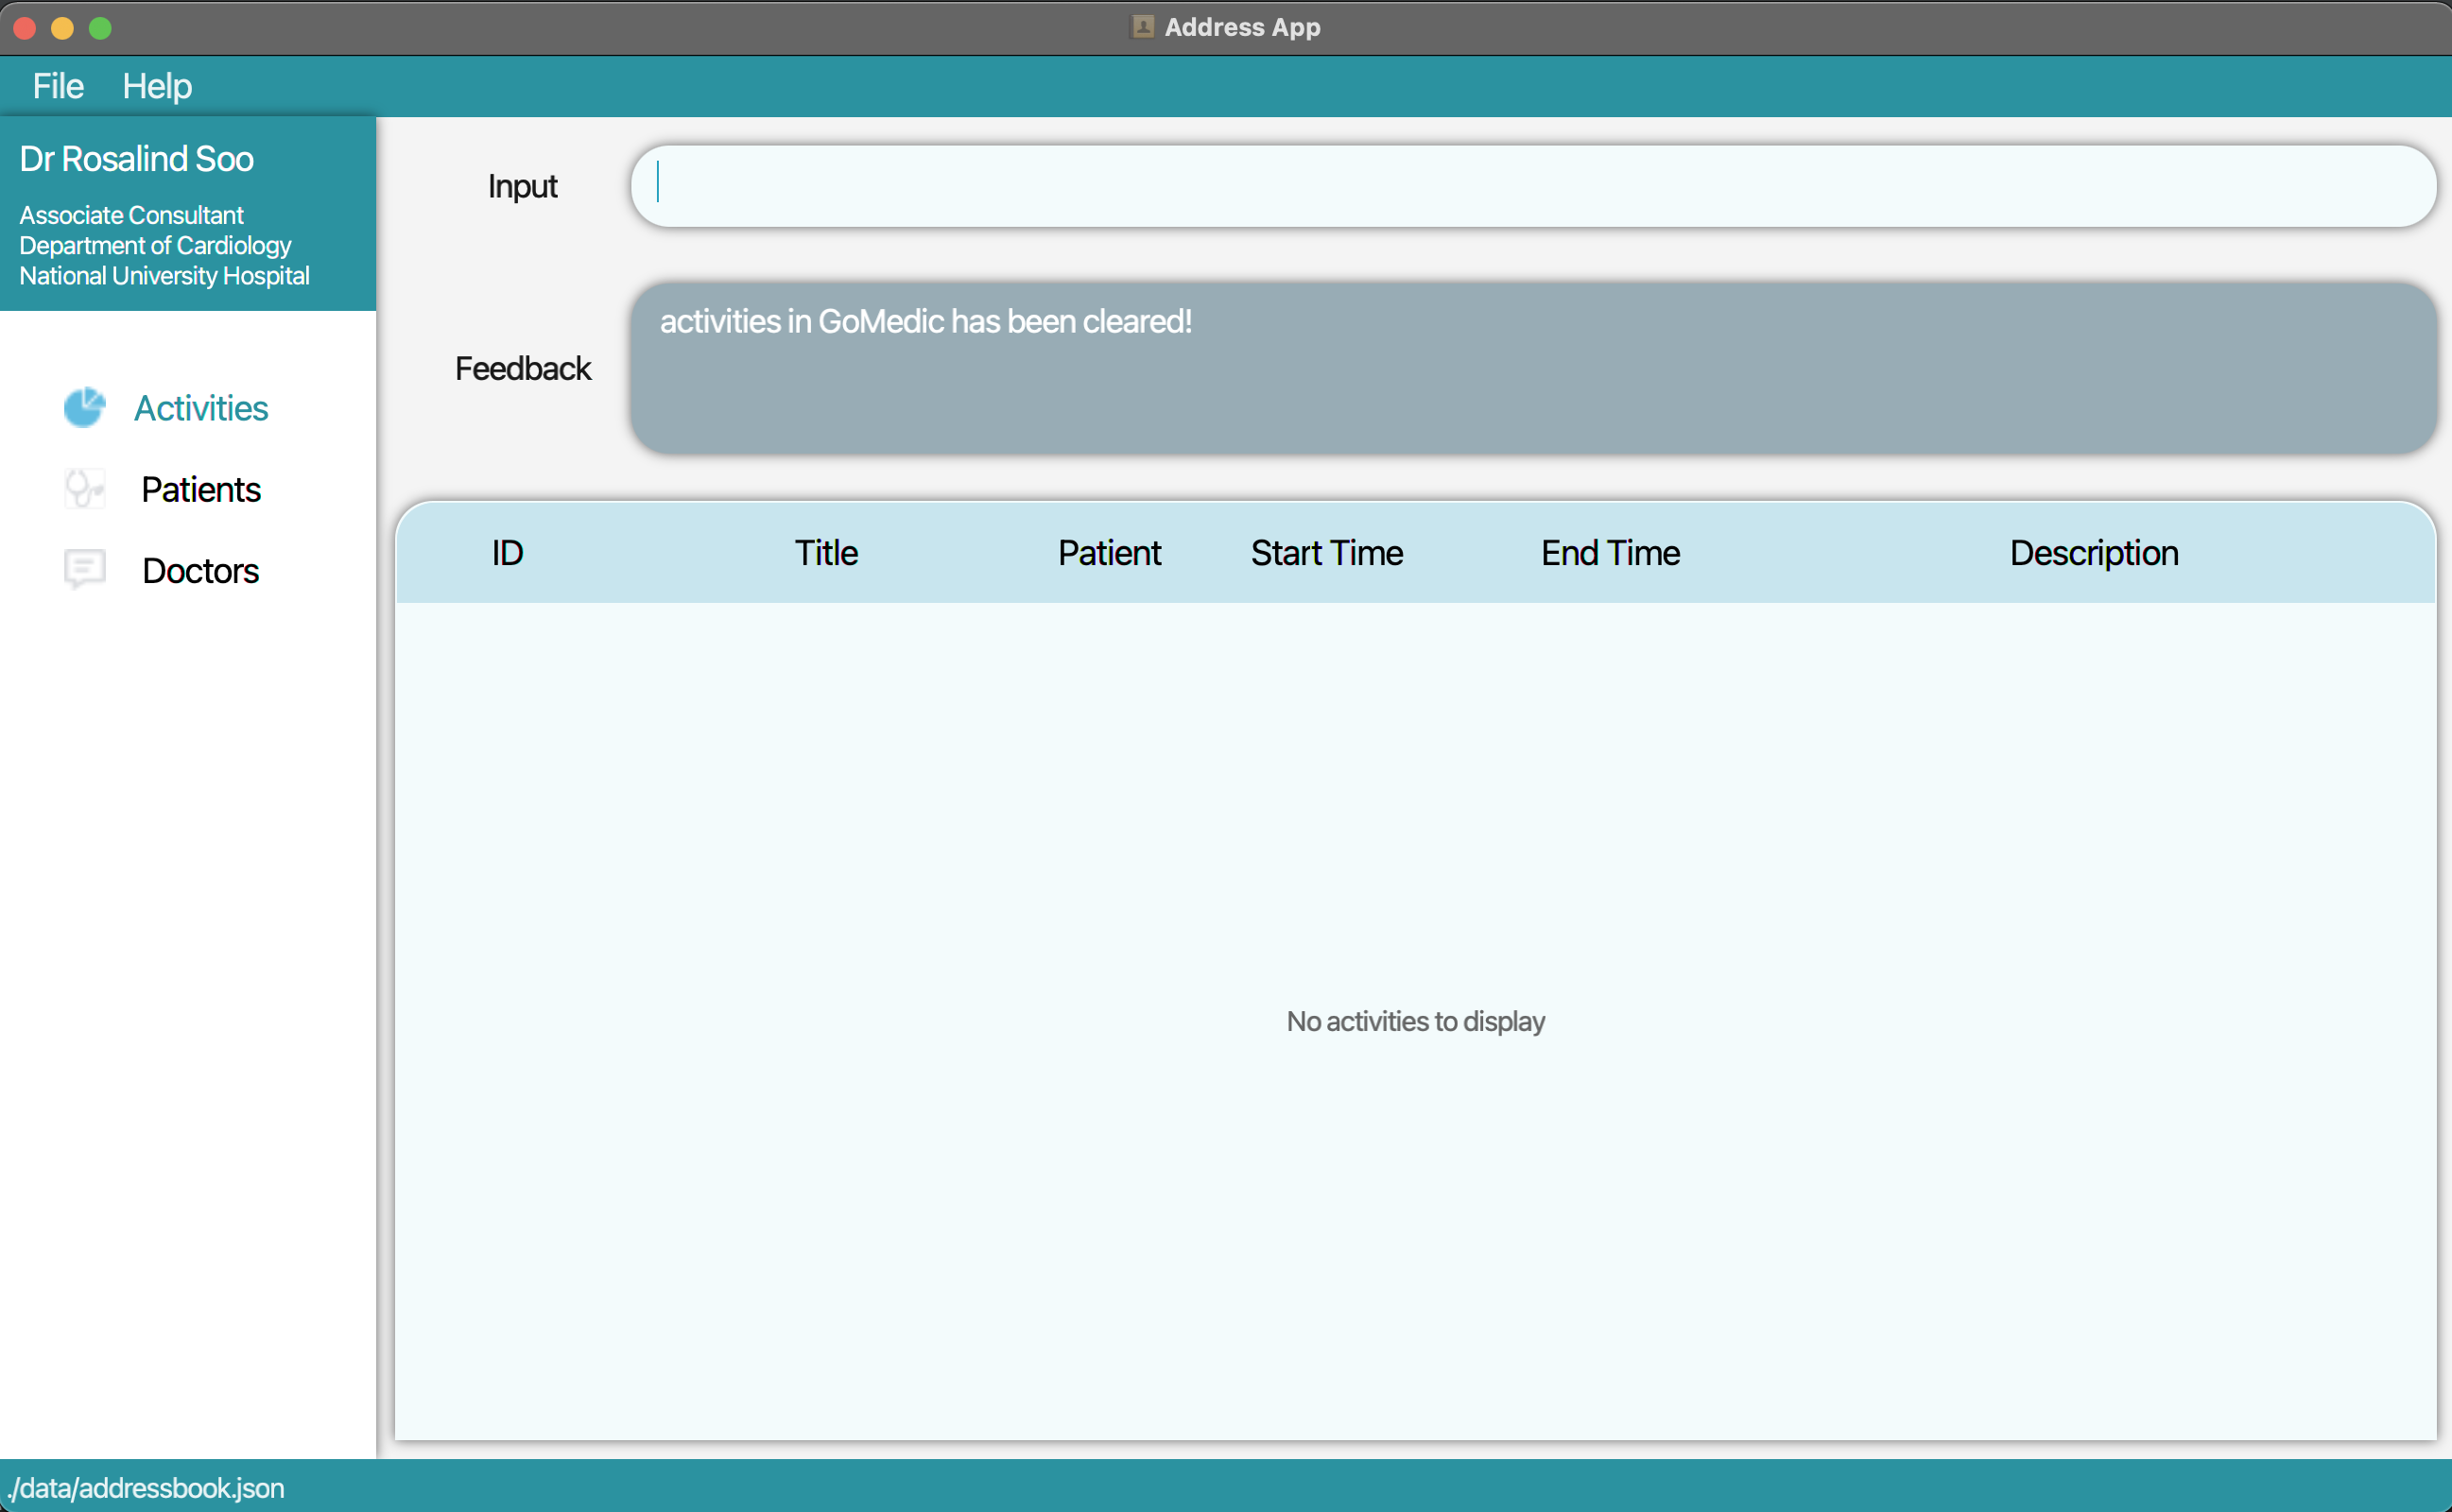This screenshot has width=2452, height=1512.
Task: Open the File menu
Action: click(57, 86)
